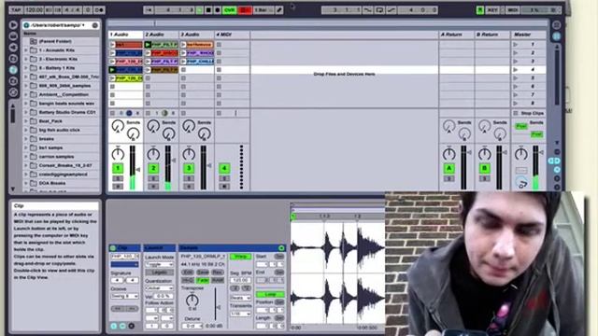Toggle track 1 activator button
This screenshot has width=598, height=336.
[118, 168]
